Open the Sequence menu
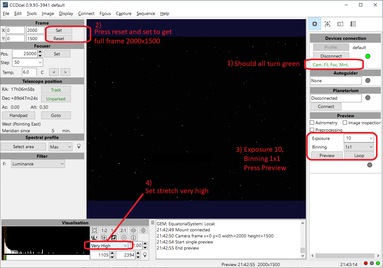This screenshot has height=268, width=383. coord(146,13)
